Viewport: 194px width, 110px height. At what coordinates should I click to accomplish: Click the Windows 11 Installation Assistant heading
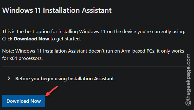coord(57,10)
